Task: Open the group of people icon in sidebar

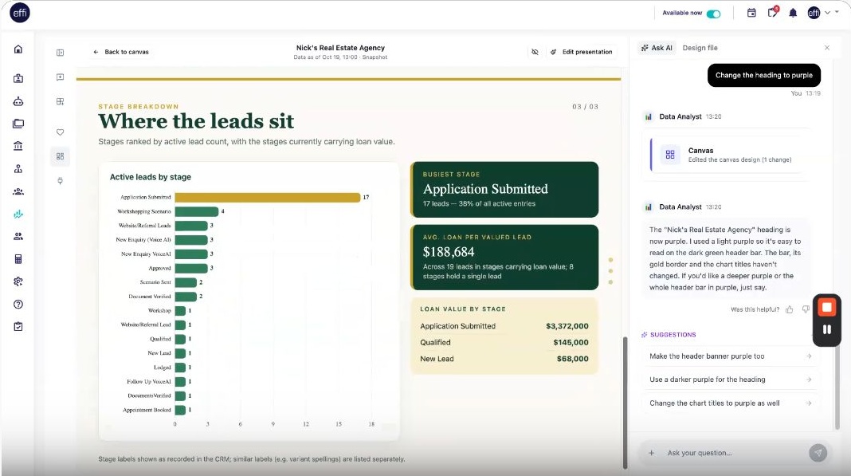Action: pos(18,191)
